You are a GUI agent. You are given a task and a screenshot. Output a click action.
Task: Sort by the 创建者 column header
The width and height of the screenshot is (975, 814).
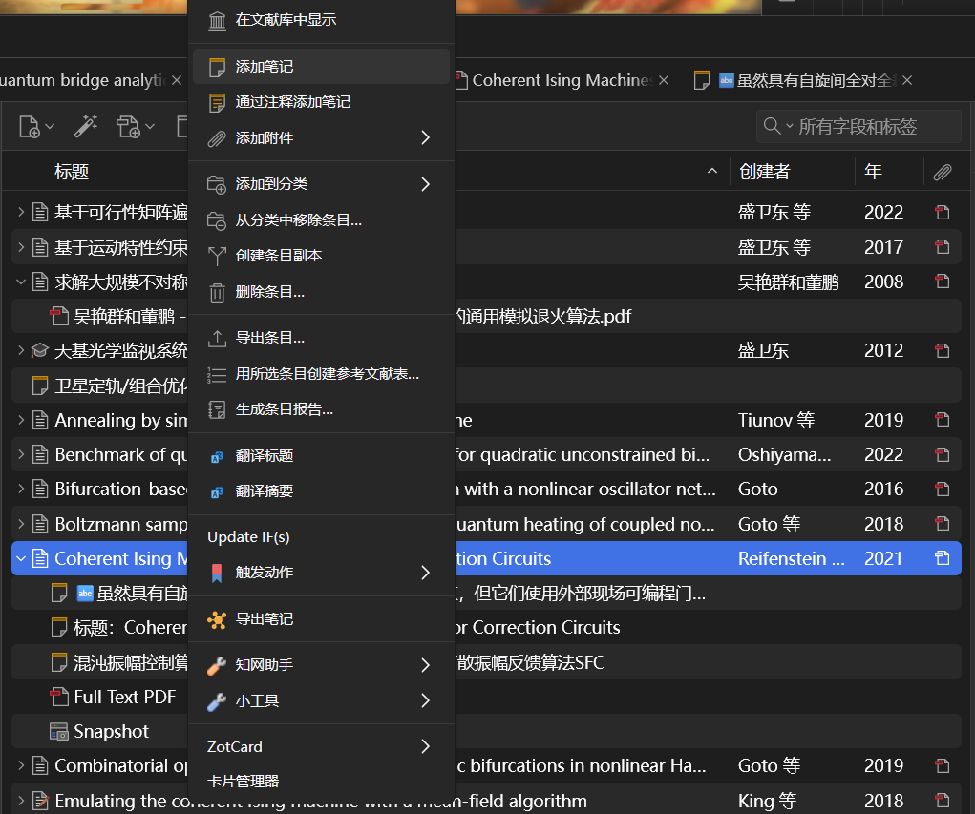(764, 172)
